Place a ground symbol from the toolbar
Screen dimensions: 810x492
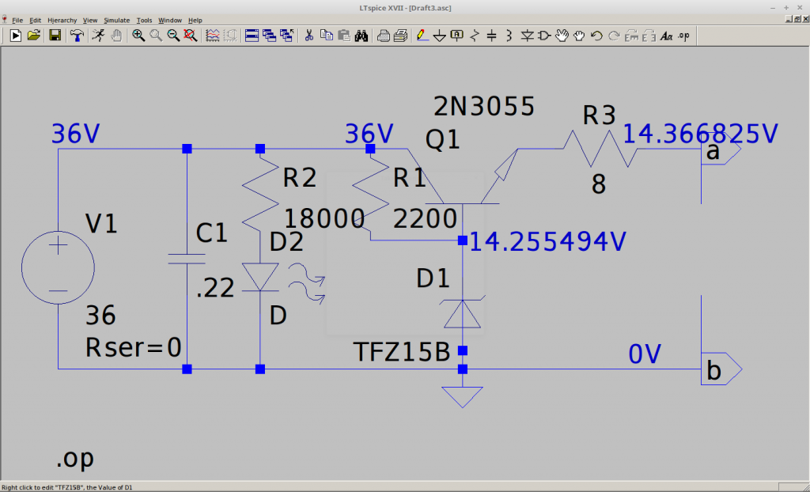439,36
